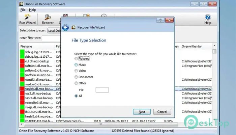Open the File menu

pyautogui.click(x=23, y=10)
